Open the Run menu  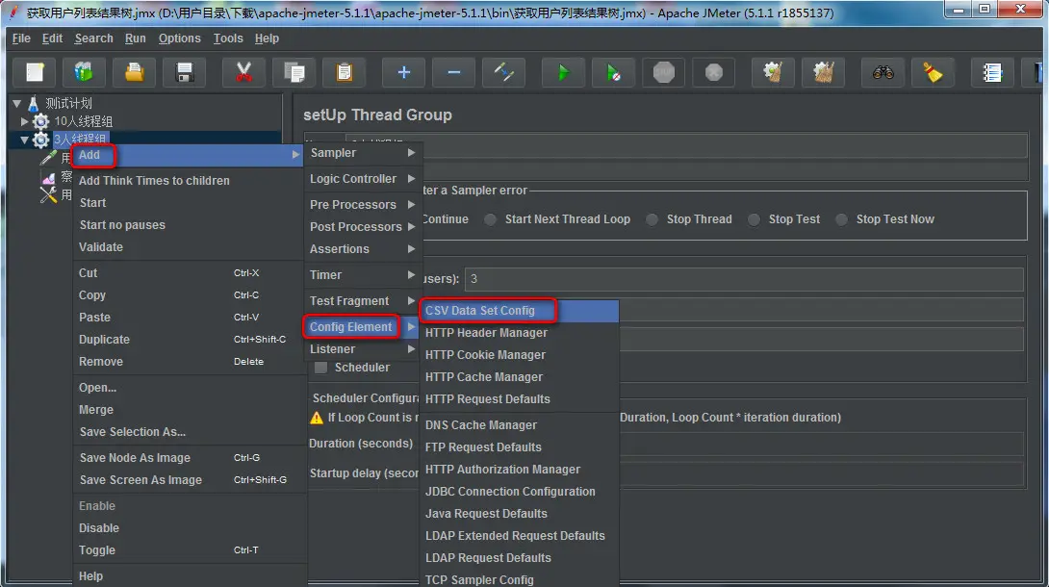coord(135,38)
